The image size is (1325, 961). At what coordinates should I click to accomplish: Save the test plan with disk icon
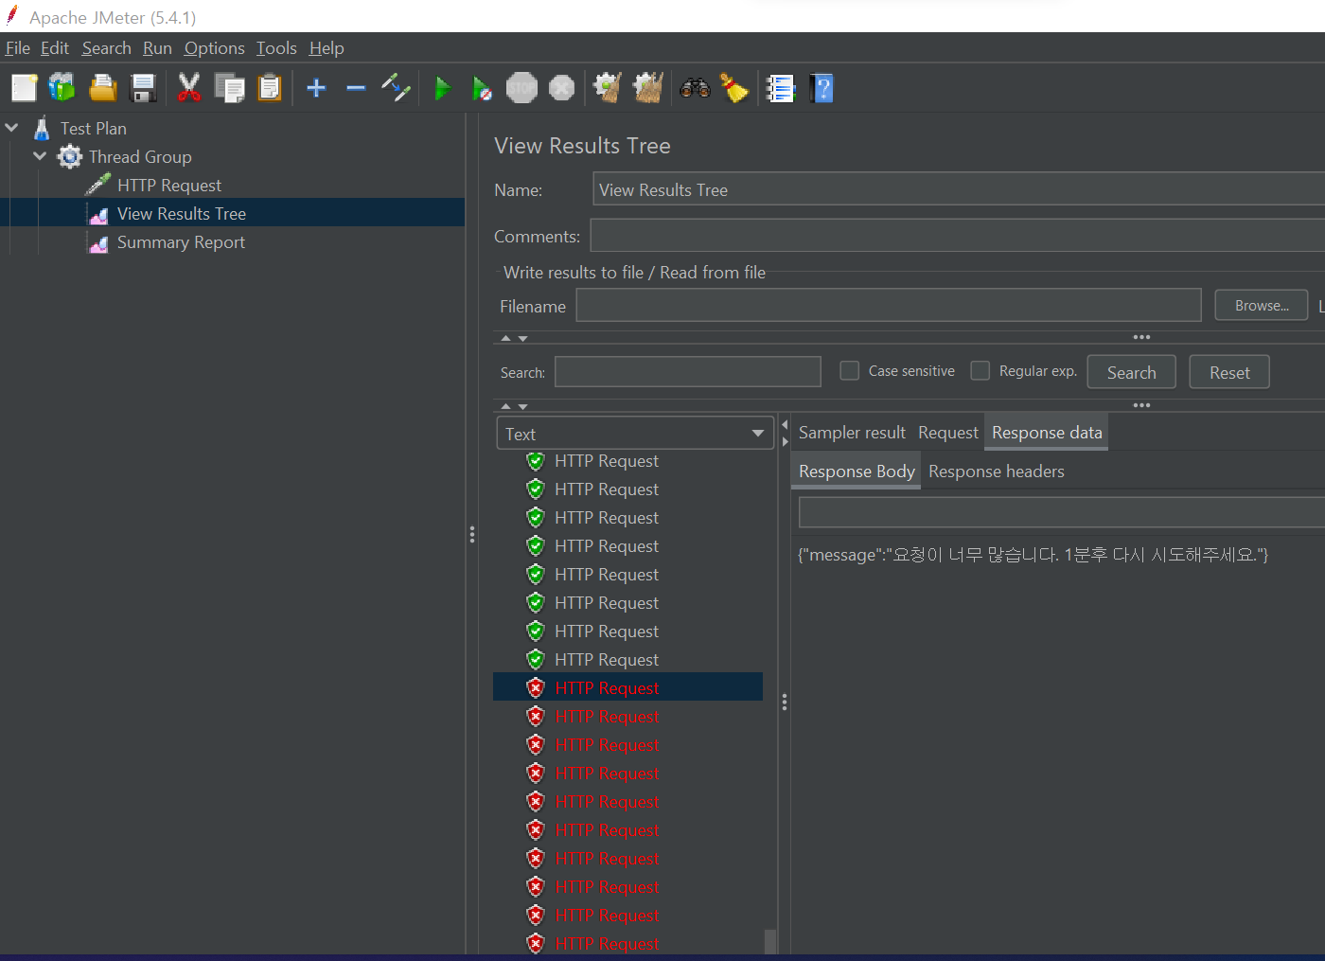click(143, 88)
